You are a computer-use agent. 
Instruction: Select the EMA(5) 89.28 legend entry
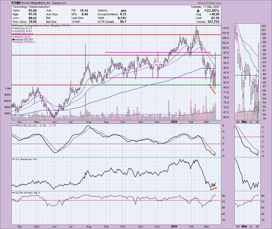click(21, 37)
